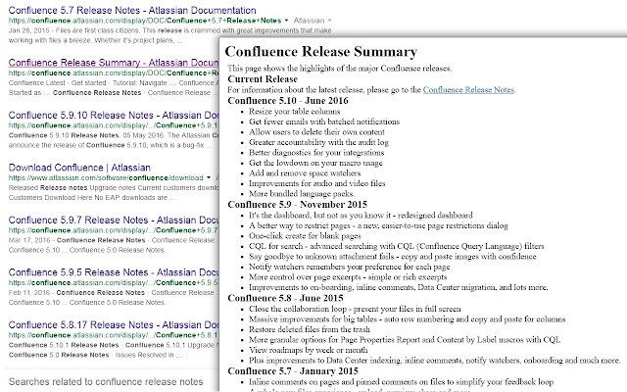Click 'A better way to restrict pages' bullet
Viewport: 627px width, 392px height.
[x=378, y=225]
